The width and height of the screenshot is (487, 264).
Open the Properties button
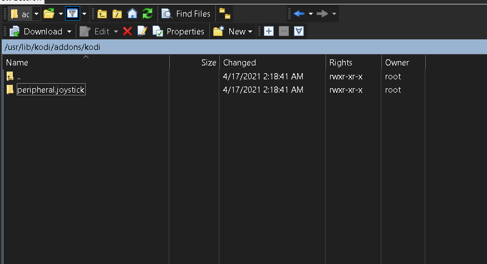179,32
